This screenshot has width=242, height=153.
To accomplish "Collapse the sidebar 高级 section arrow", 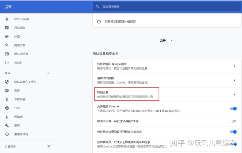I will tap(48, 73).
